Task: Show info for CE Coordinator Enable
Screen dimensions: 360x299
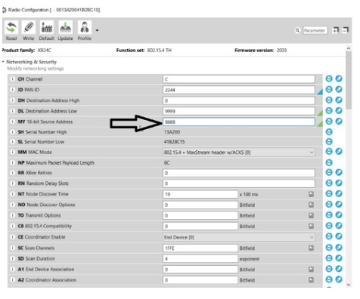Action: [12, 237]
